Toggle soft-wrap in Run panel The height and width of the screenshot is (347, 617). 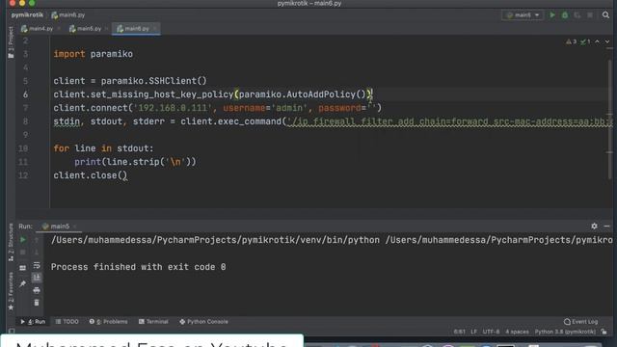click(37, 265)
